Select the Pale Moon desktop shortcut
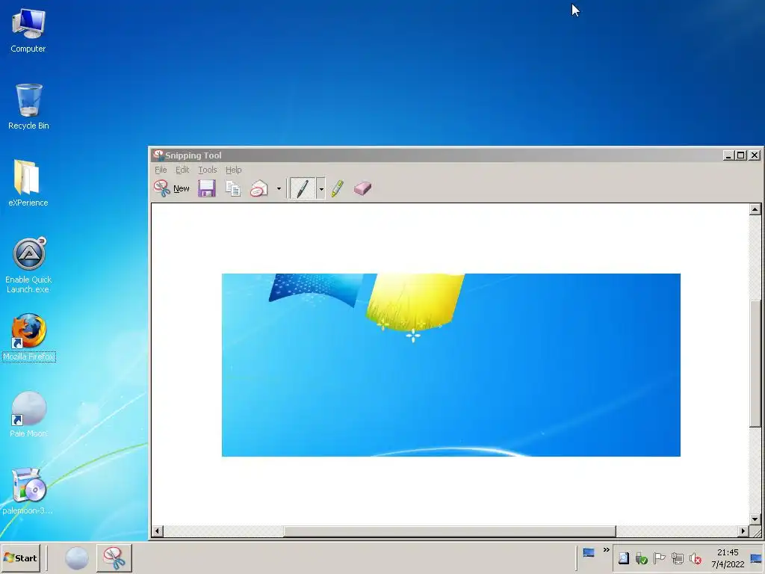 (28, 414)
